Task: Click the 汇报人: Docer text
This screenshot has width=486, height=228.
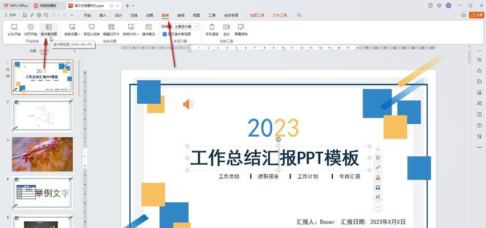Action: [x=316, y=222]
